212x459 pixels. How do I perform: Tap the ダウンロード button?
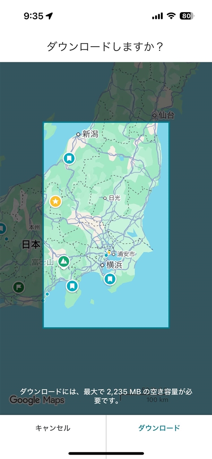159,428
